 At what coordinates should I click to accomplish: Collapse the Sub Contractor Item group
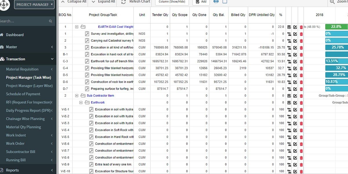77,95
